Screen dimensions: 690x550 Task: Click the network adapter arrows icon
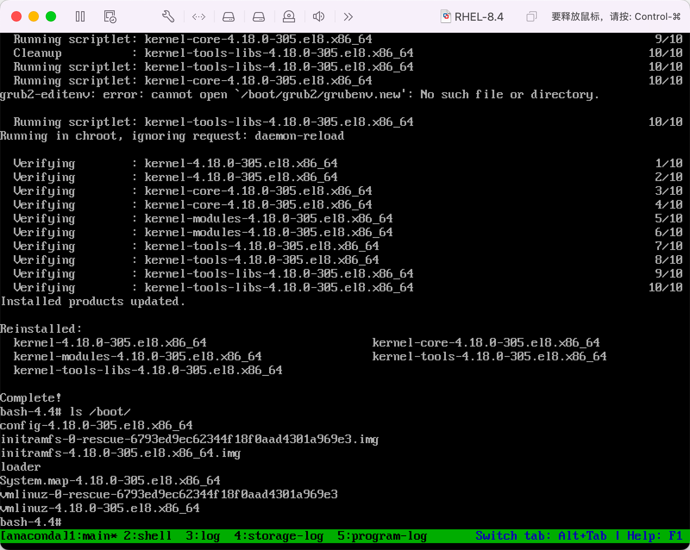[199, 17]
